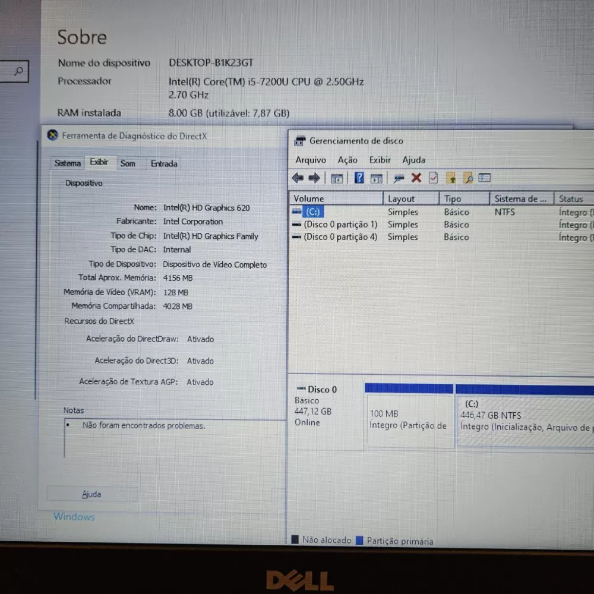Sort by the Status column header
This screenshot has width=594, height=594.
574,198
